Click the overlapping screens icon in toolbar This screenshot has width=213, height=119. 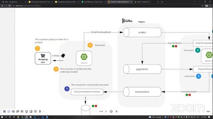point(18,111)
